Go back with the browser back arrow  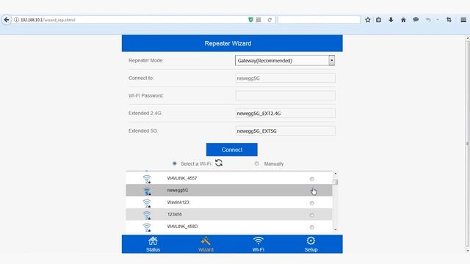tap(7, 20)
